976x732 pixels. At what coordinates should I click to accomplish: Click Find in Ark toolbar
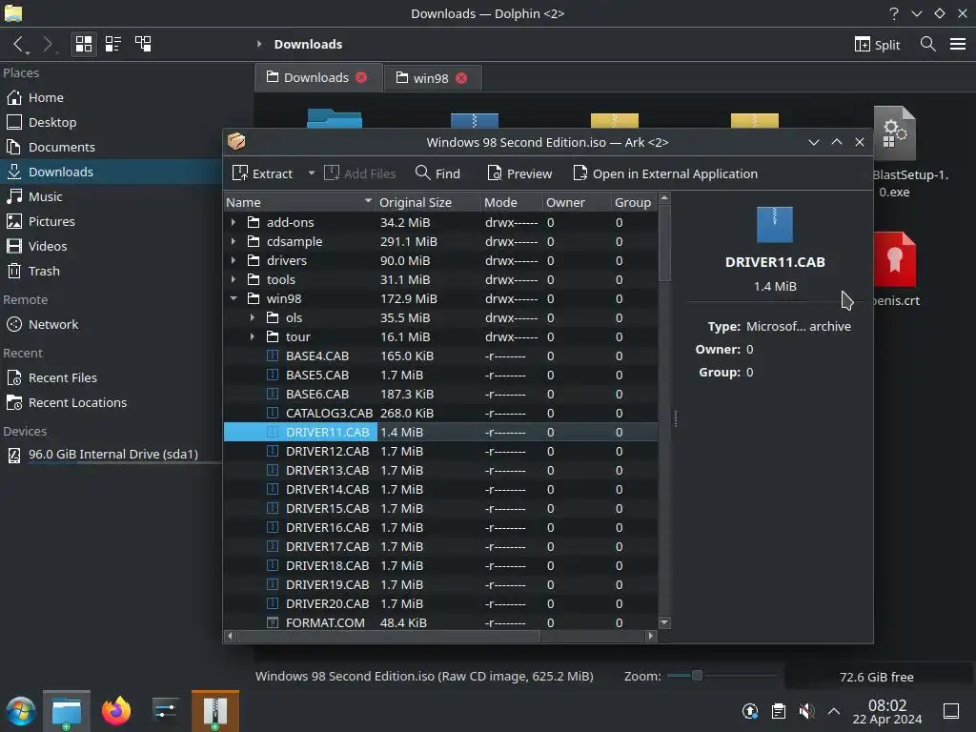point(437,173)
